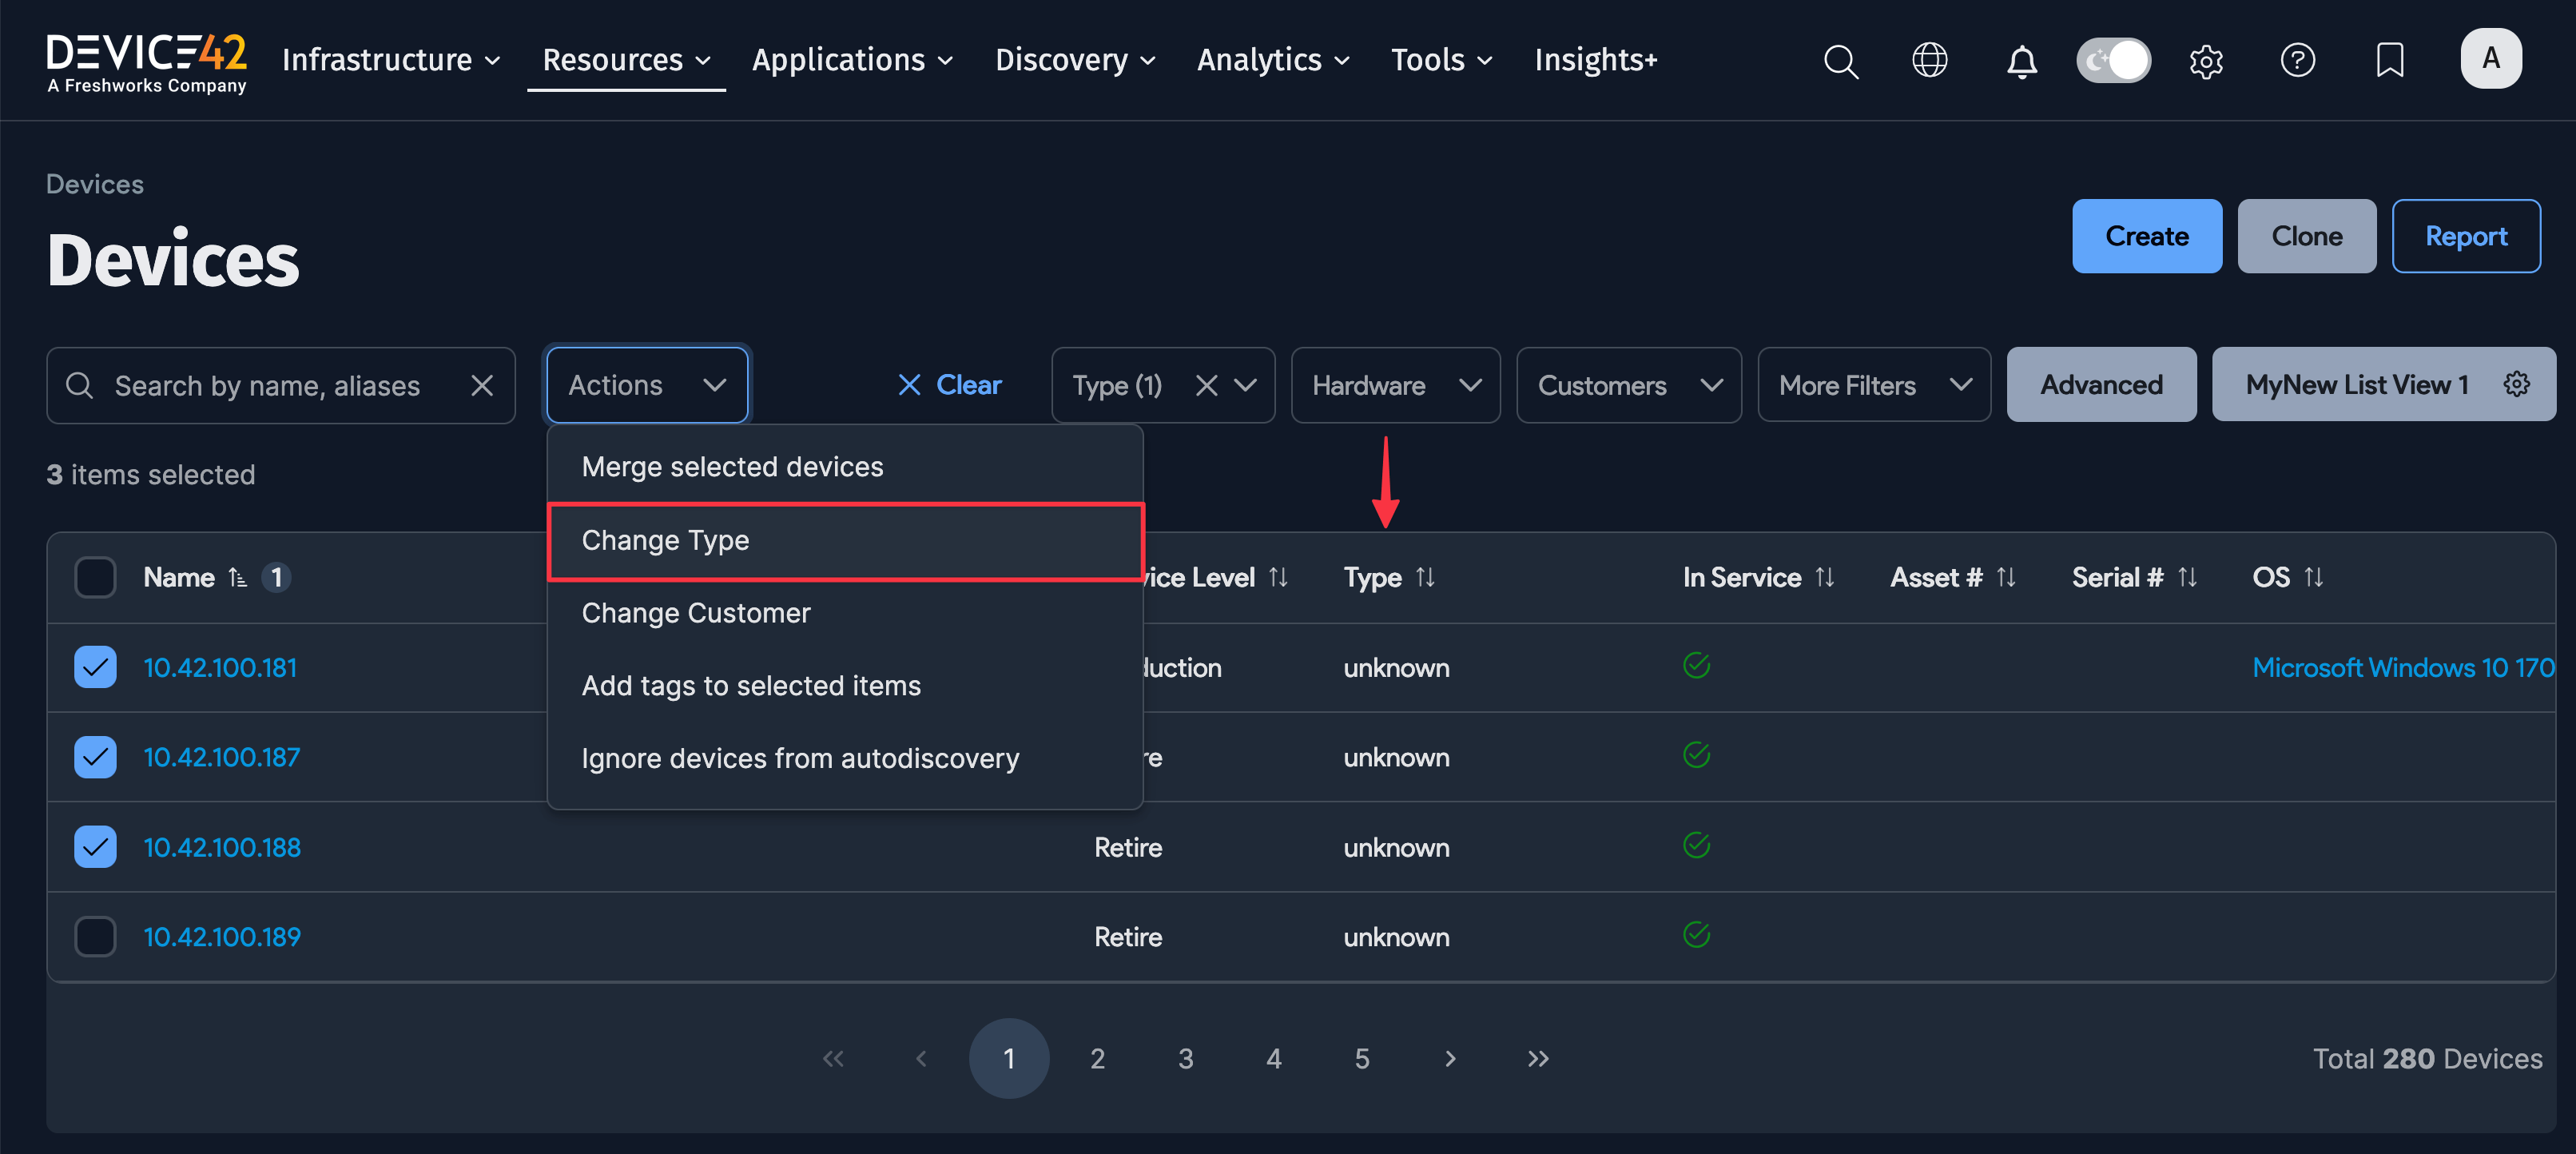The width and height of the screenshot is (2576, 1154).
Task: Open saved bookmarks icon
Action: pyautogui.click(x=2390, y=61)
